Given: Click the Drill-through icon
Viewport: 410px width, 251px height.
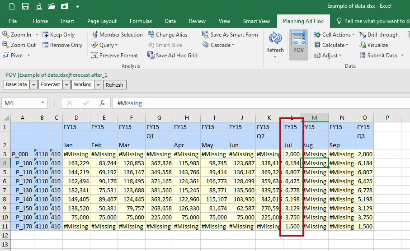Looking at the screenshot, I should pyautogui.click(x=363, y=35).
